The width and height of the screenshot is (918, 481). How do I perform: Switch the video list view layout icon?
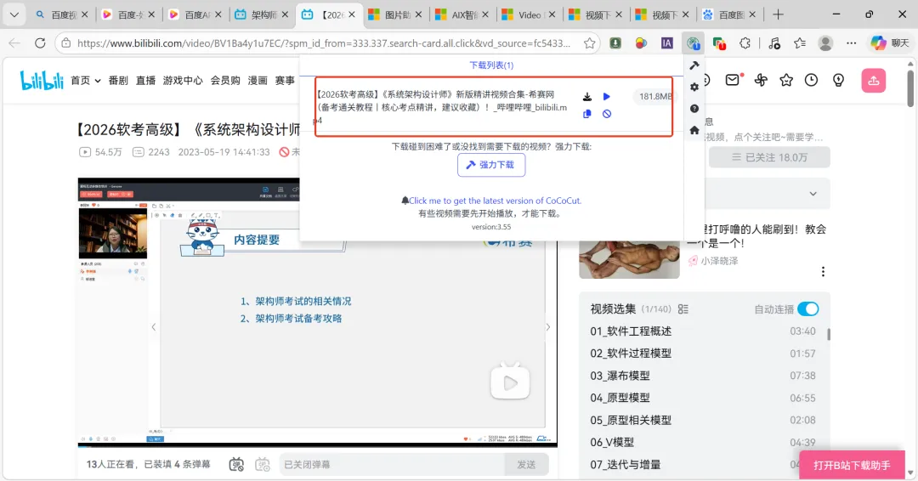[683, 309]
